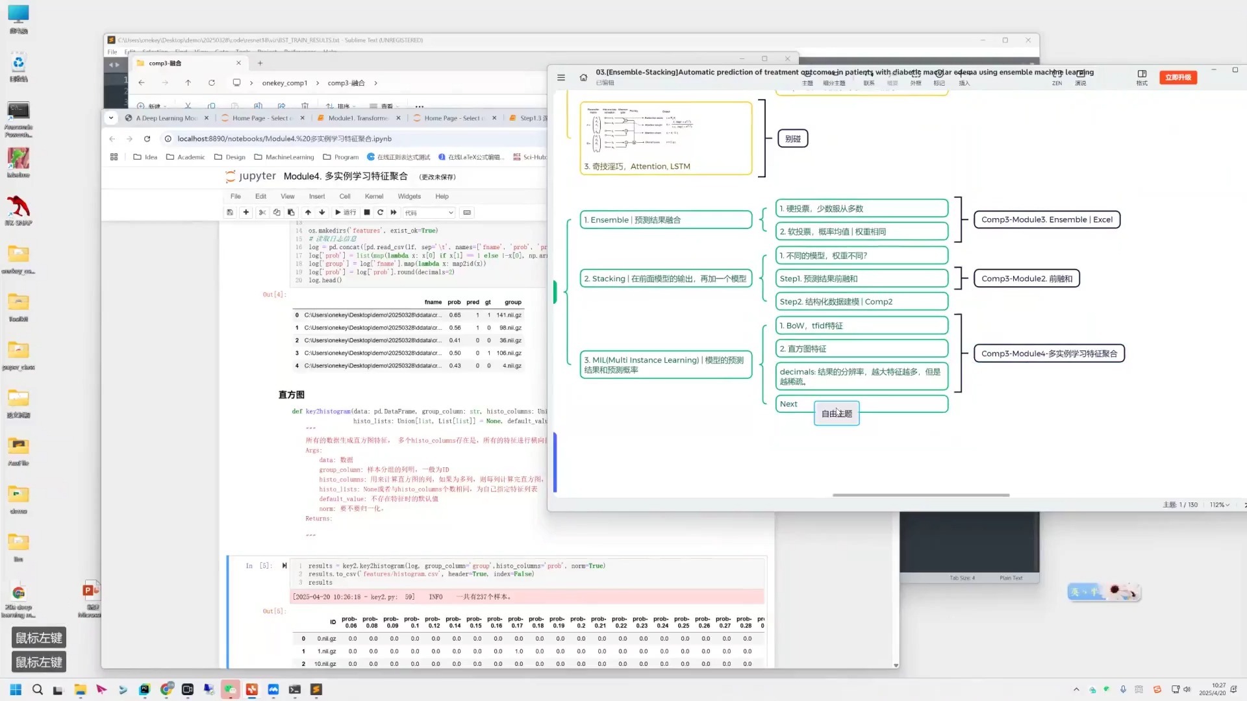Add a new file explorer tab
The width and height of the screenshot is (1247, 701).
260,63
